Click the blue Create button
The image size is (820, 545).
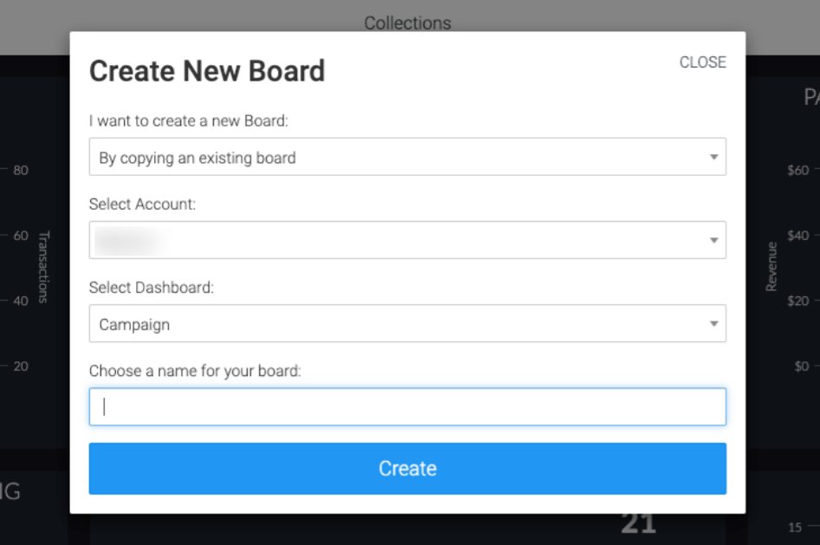pyautogui.click(x=407, y=469)
